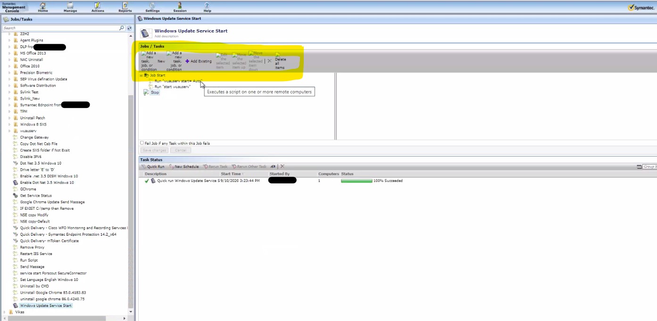The height and width of the screenshot is (321, 657).
Task: Expand the wuauserv folder
Action: click(x=9, y=131)
